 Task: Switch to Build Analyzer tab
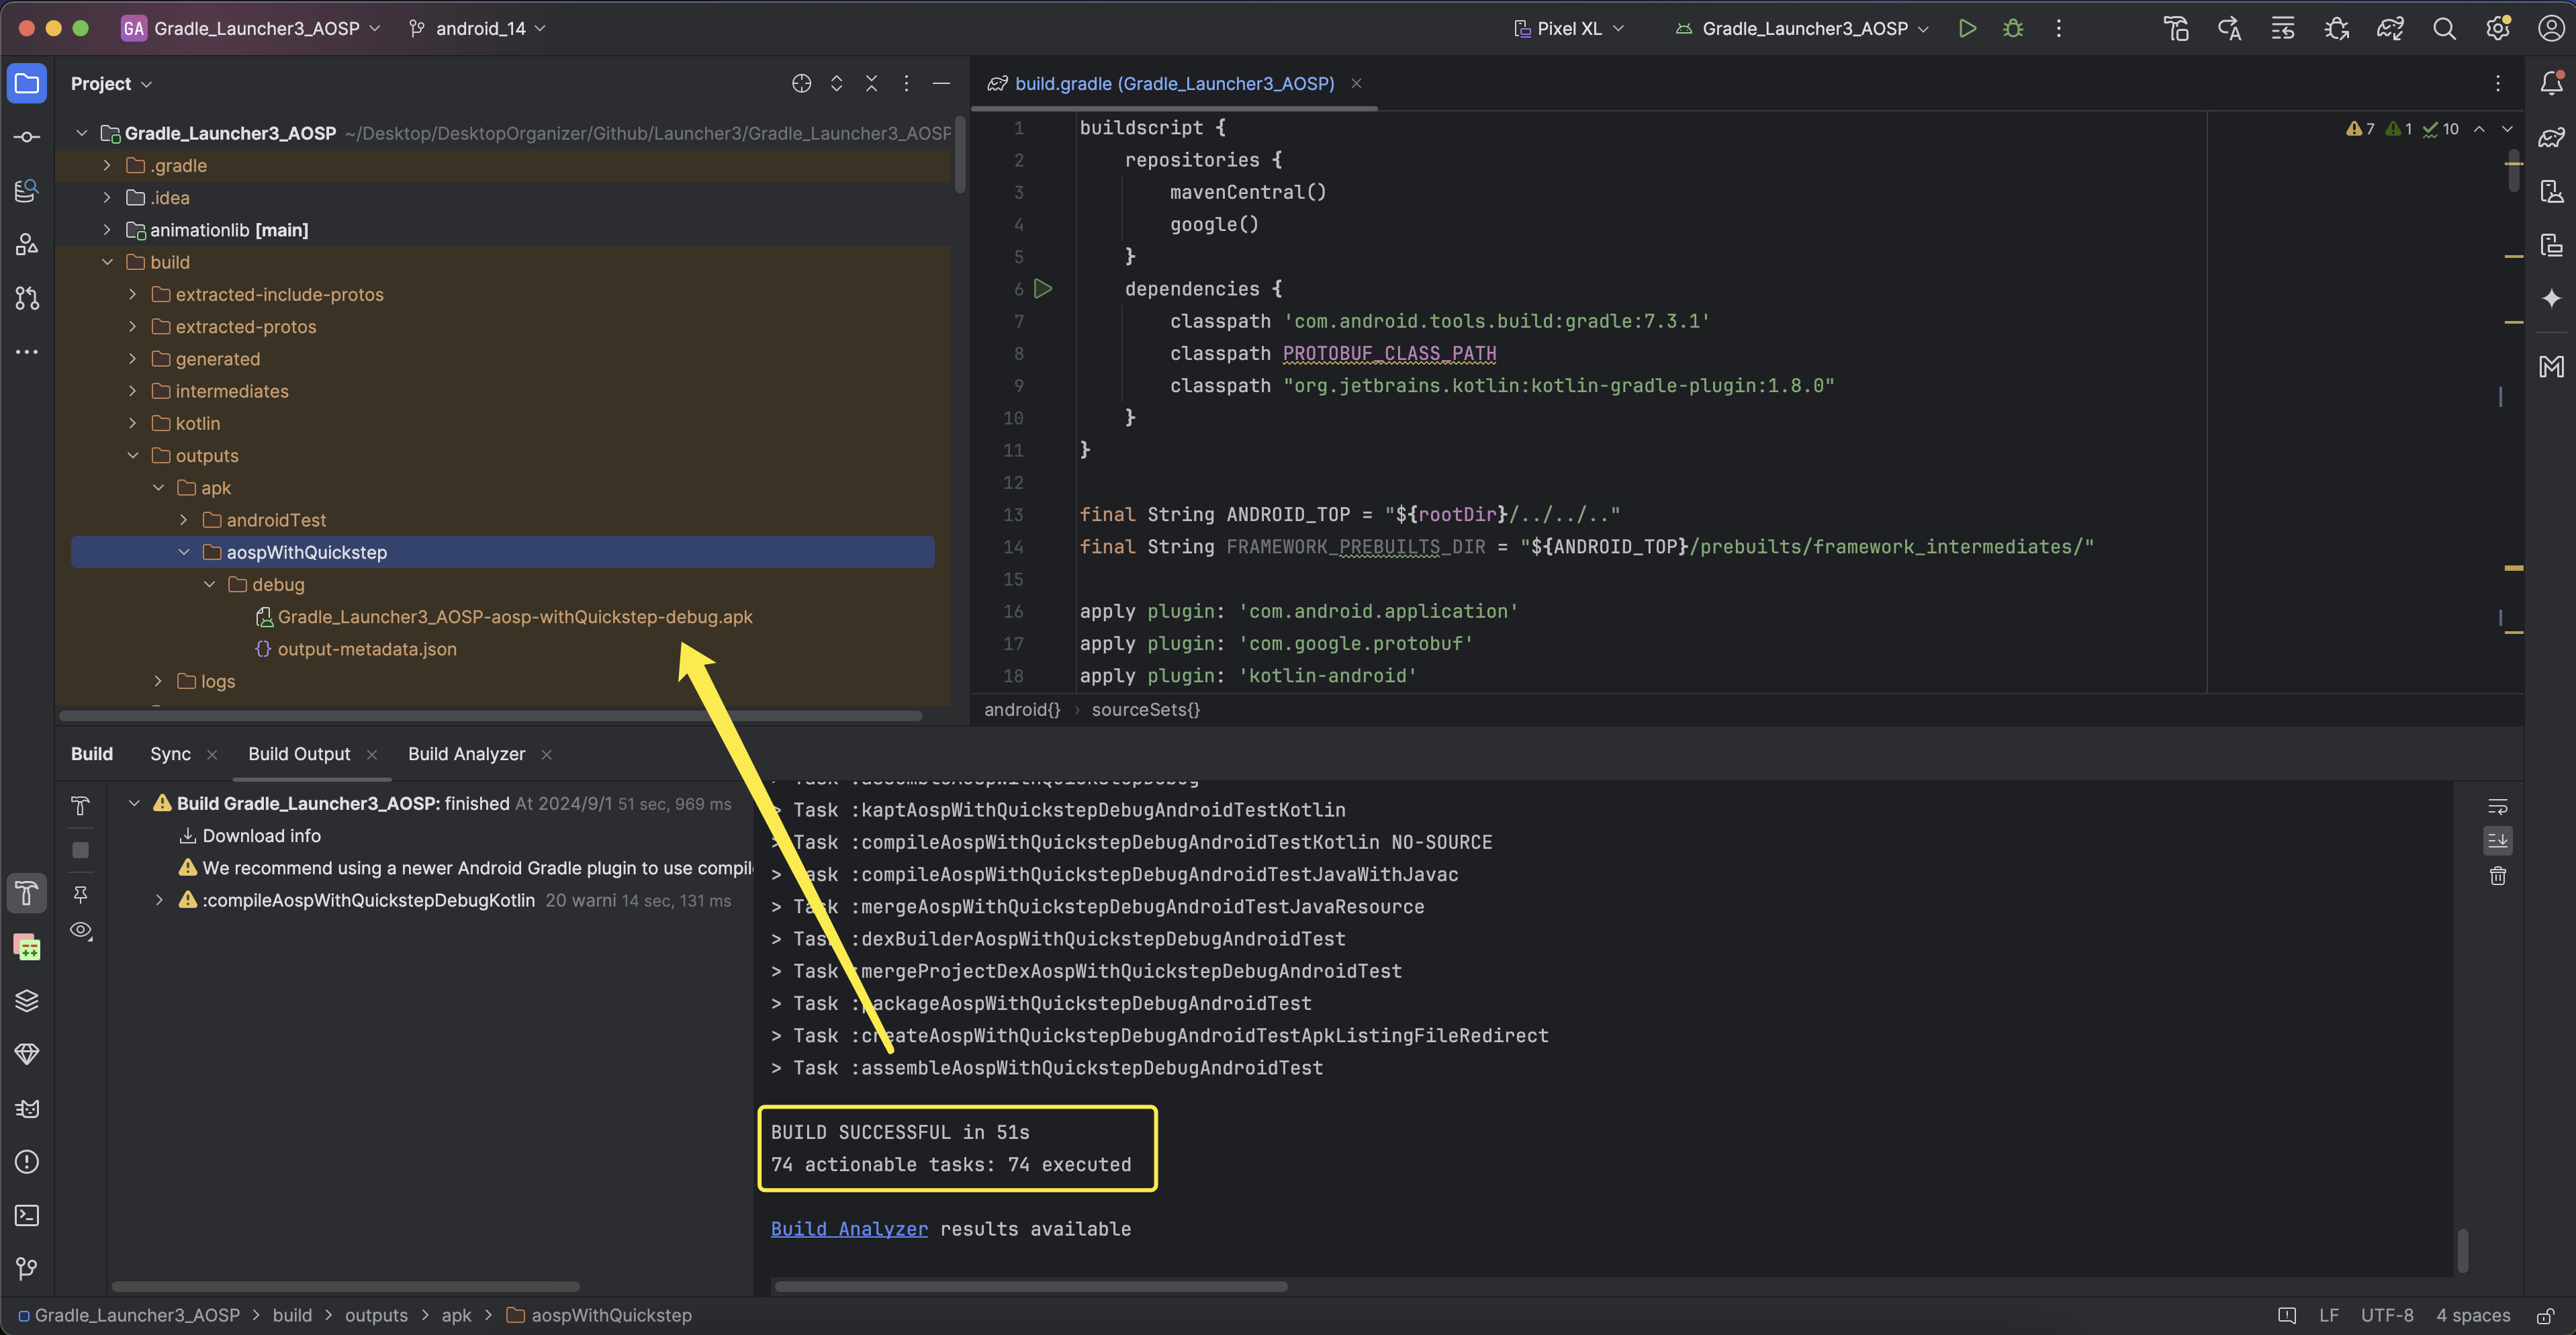pyautogui.click(x=466, y=754)
